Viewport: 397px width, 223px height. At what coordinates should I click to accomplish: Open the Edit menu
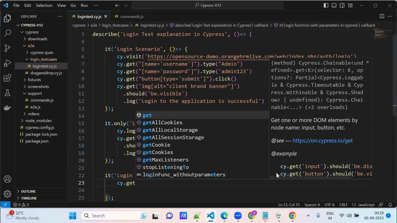28,6
